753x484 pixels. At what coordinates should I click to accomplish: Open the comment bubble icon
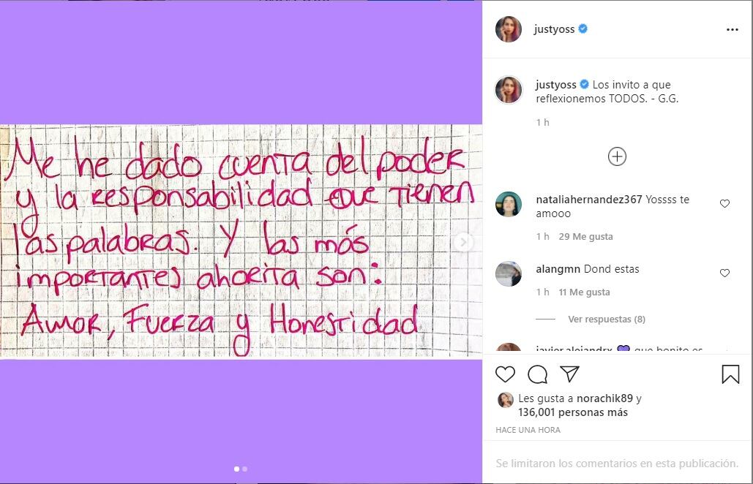click(537, 374)
